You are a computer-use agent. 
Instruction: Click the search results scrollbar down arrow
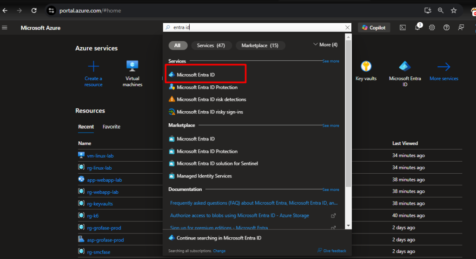pos(348,226)
